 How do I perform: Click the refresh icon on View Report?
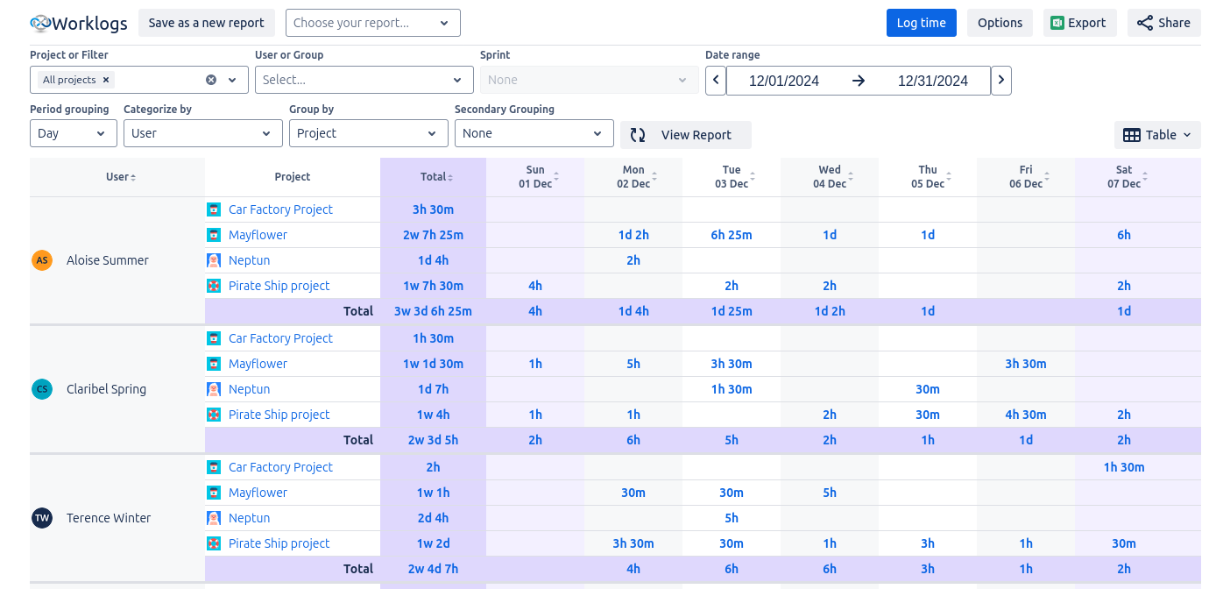[638, 135]
